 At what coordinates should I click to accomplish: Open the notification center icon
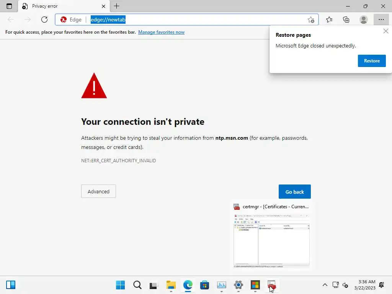click(382, 285)
